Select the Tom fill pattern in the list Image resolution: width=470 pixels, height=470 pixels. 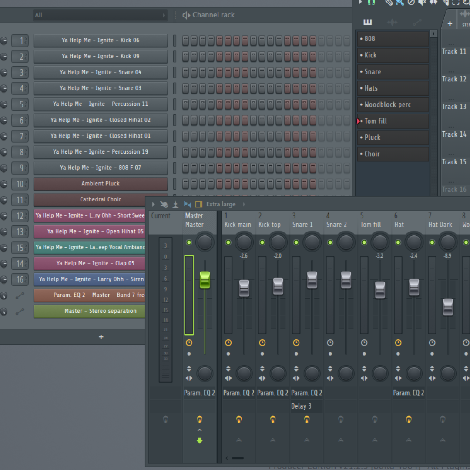pyautogui.click(x=391, y=121)
